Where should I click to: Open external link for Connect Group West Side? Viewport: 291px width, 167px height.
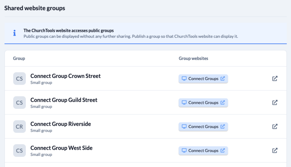[275, 150]
